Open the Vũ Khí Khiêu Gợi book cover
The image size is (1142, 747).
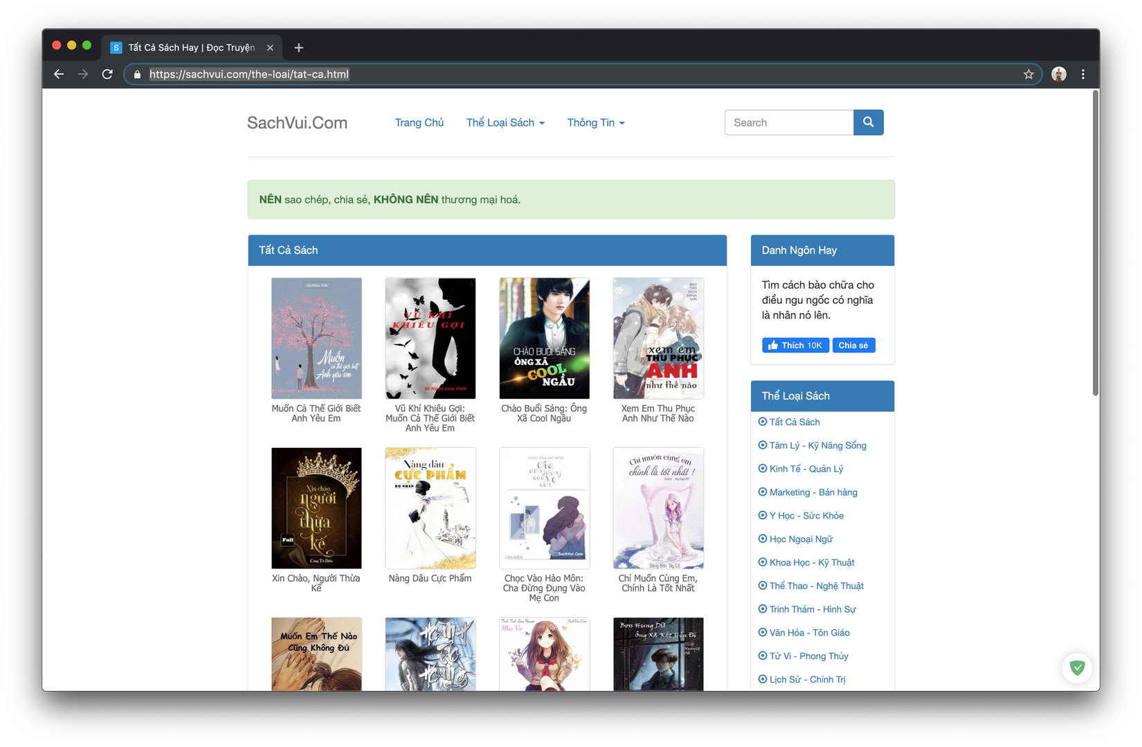tap(430, 339)
